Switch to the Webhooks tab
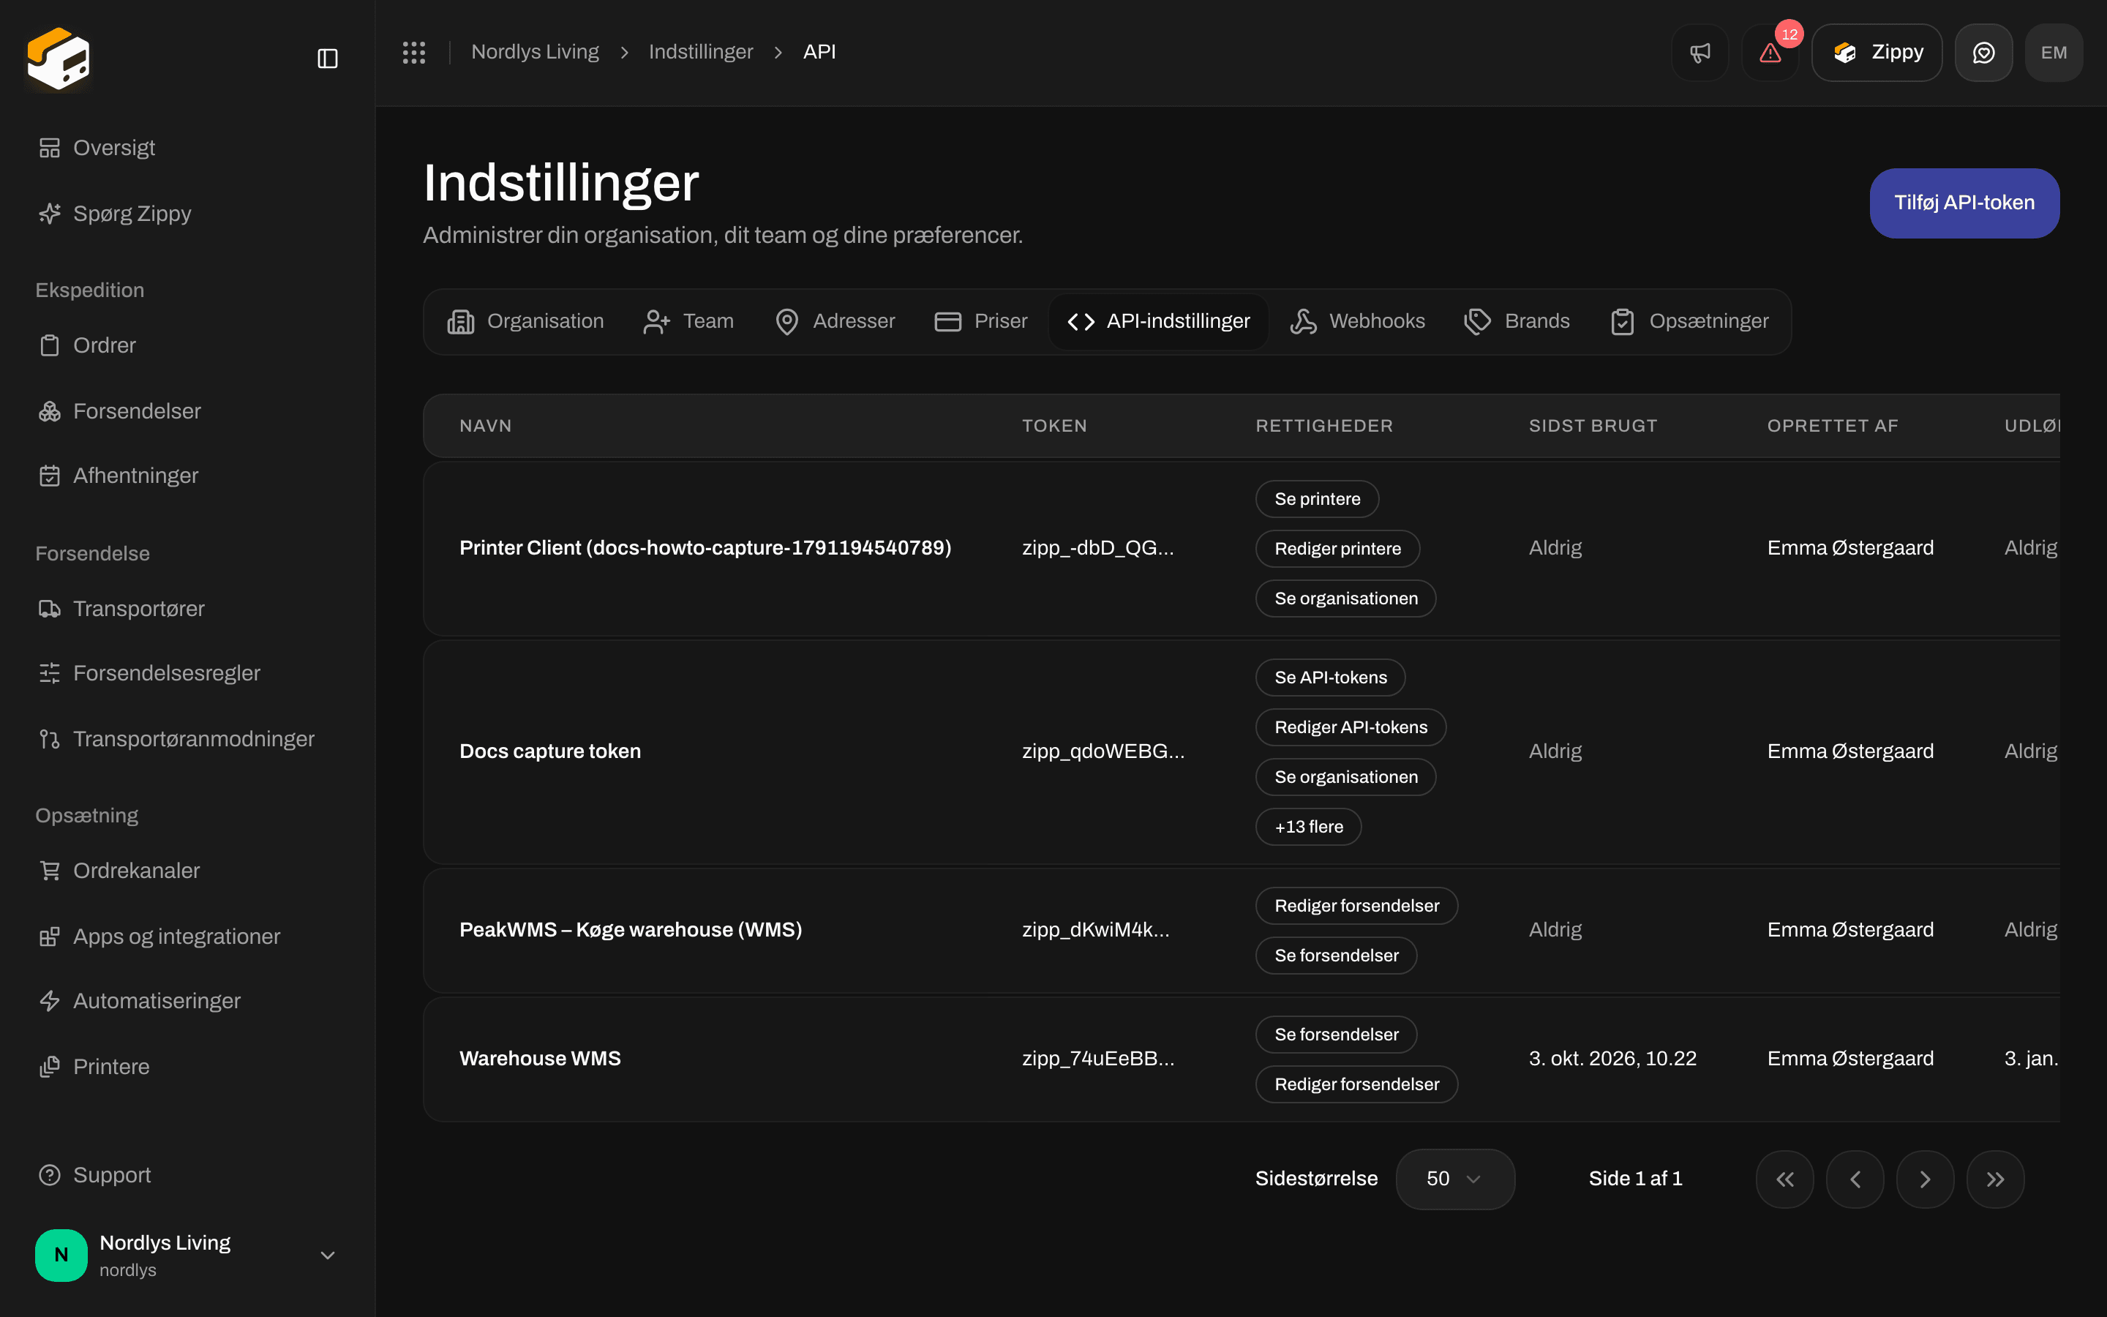Viewport: 2107px width, 1317px height. (1357, 321)
